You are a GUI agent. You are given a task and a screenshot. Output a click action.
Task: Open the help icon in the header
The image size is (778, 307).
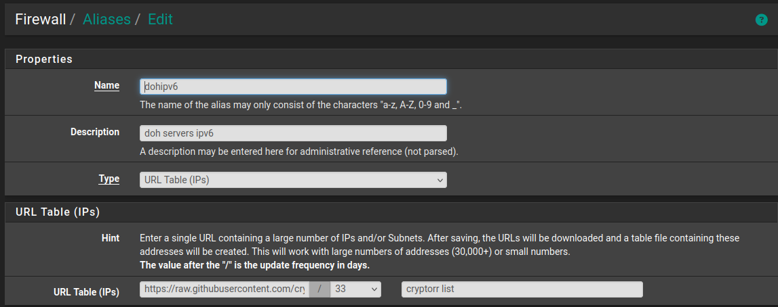tap(762, 20)
